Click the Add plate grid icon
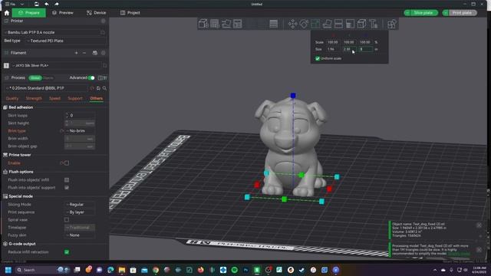 point(215,24)
